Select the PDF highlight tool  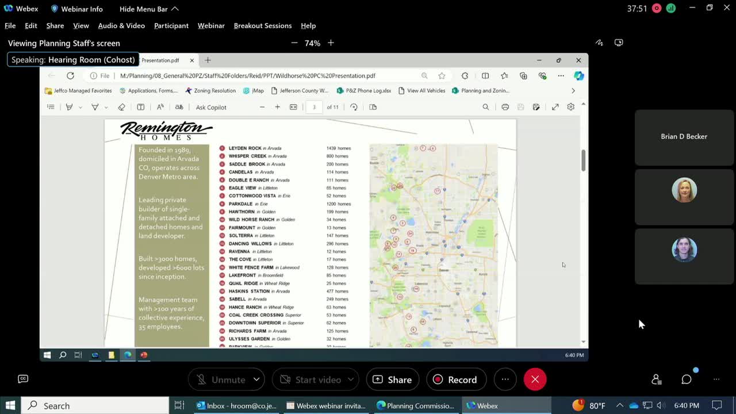(69, 107)
